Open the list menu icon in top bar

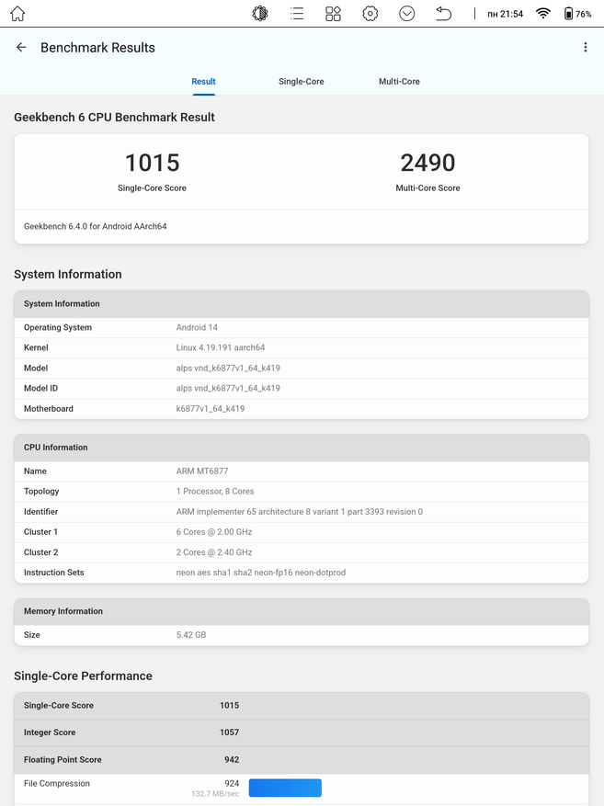point(297,14)
